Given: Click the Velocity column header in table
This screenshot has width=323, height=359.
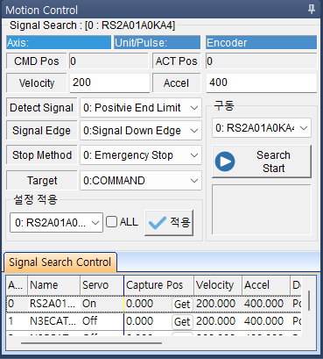Looking at the screenshot, I should point(218,285).
